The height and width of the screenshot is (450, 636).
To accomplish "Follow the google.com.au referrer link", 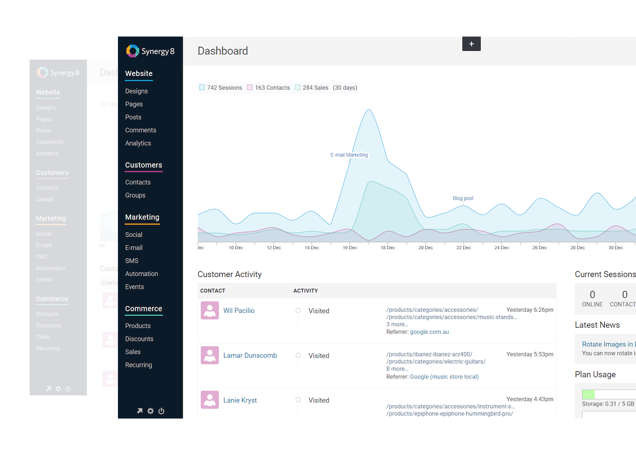I will click(x=429, y=332).
